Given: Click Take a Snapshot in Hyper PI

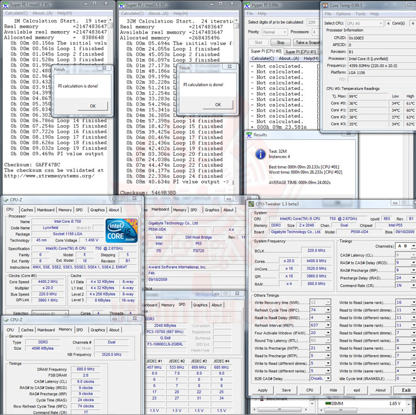Looking at the screenshot, I should 307,42.
